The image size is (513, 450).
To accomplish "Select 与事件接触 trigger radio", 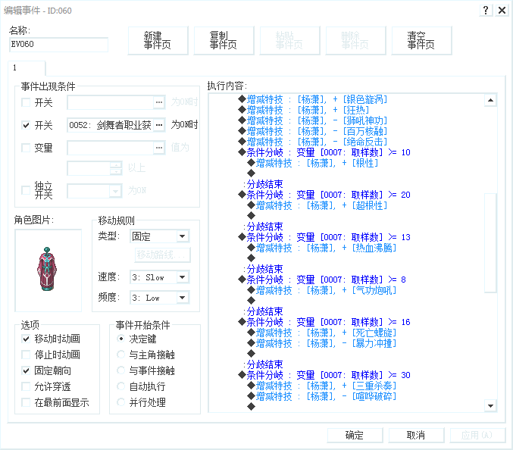I will 121,370.
